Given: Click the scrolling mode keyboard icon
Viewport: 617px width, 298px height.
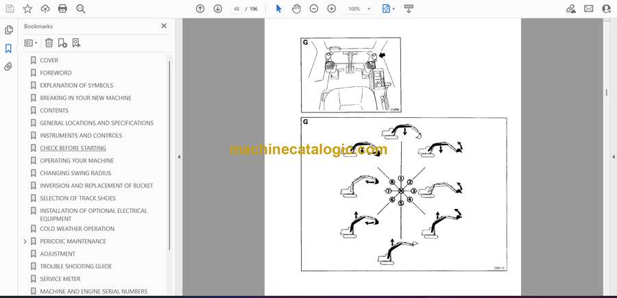Looking at the screenshot, I should tap(409, 9).
